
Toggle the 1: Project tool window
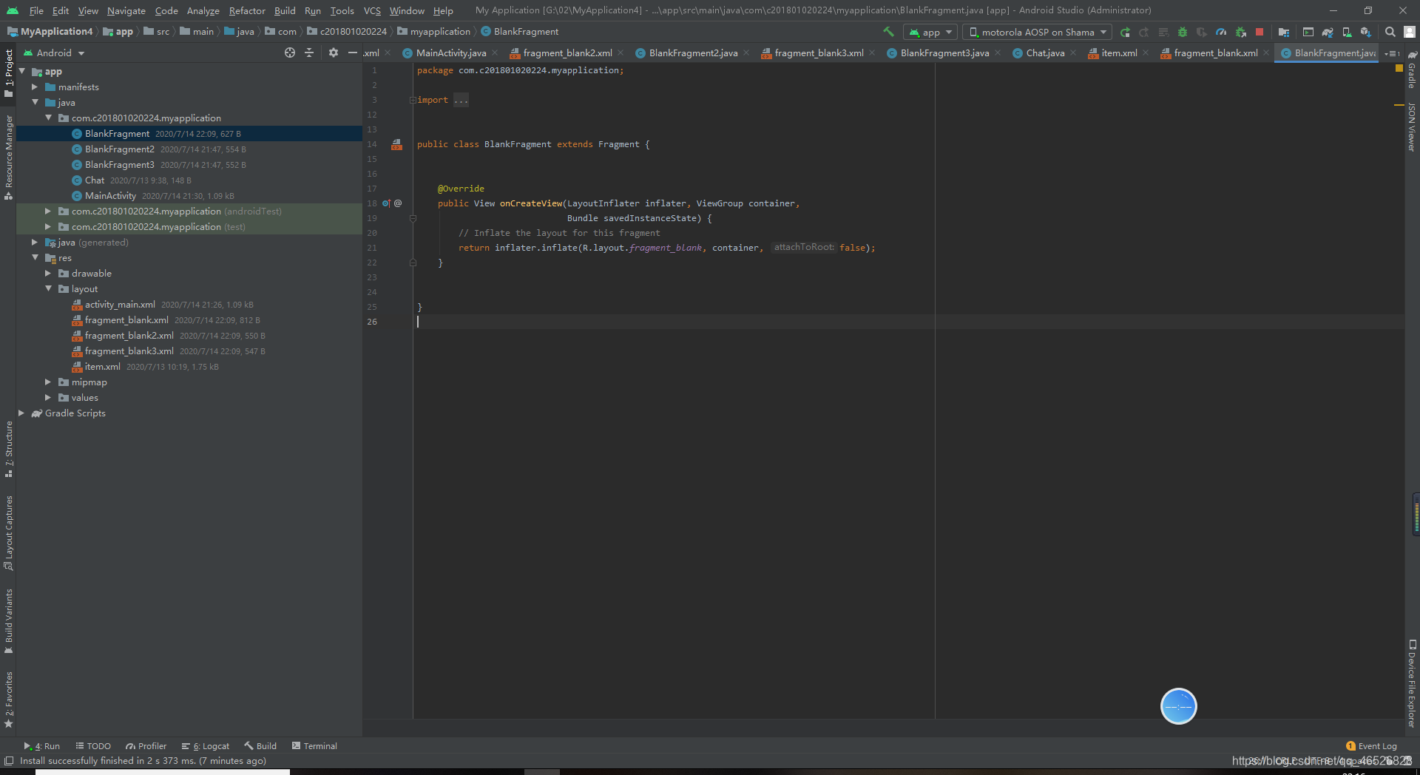[8, 72]
